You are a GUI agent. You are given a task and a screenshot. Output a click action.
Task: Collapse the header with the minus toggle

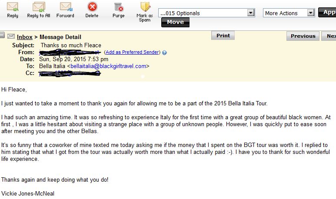click(2, 35)
